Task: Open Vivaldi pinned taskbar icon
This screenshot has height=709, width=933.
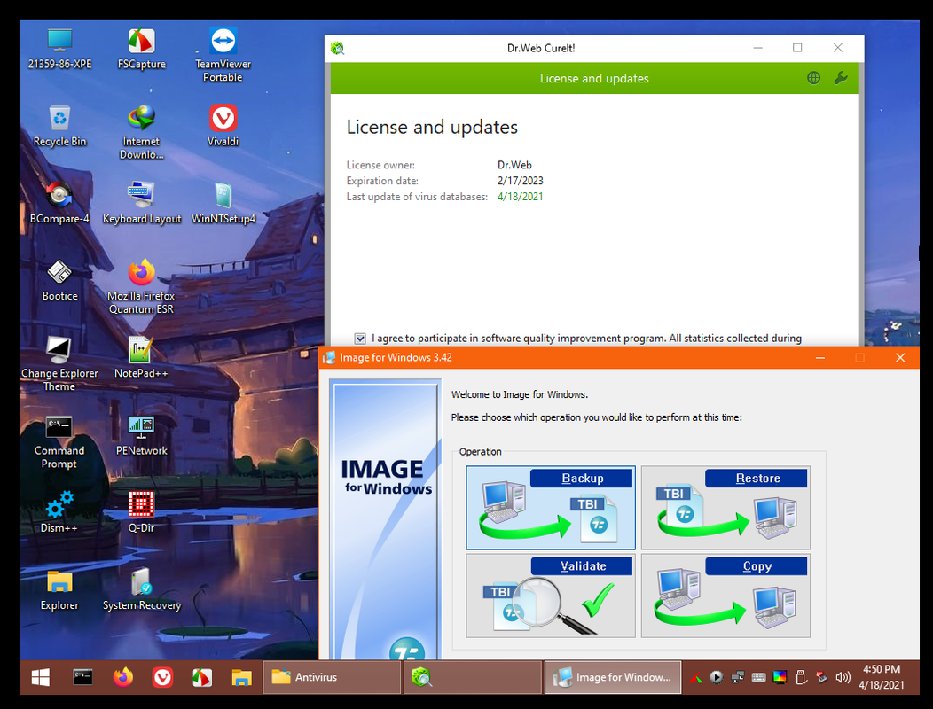Action: (x=162, y=677)
